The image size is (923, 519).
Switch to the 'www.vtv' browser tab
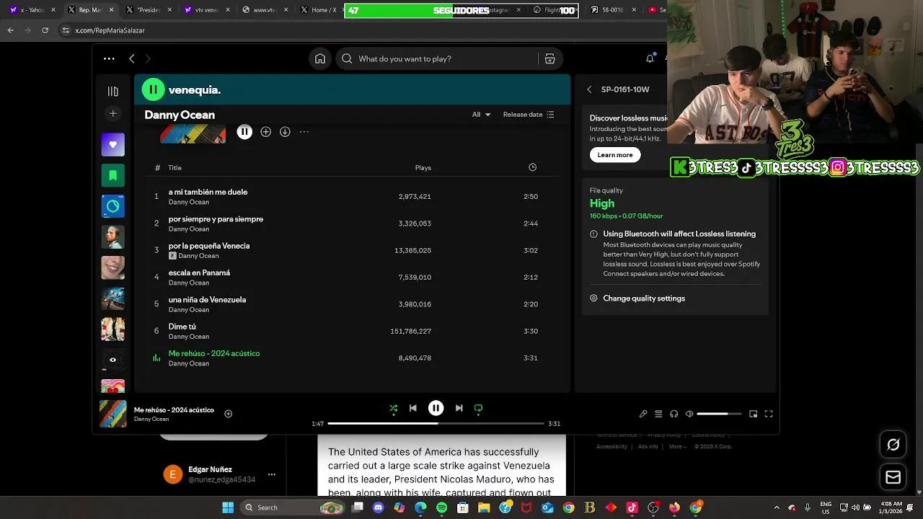[264, 10]
